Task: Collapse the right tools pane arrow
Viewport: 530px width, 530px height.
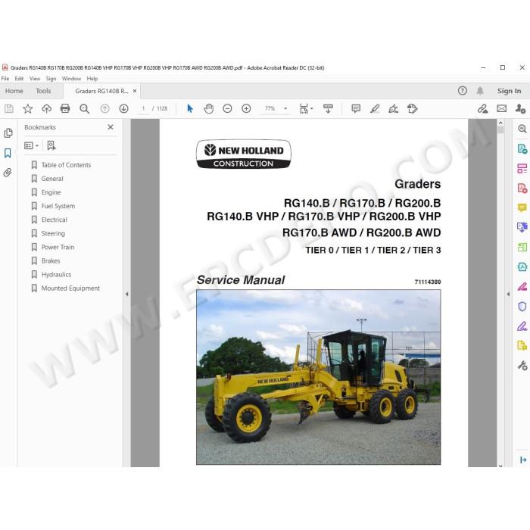Action: pos(508,294)
